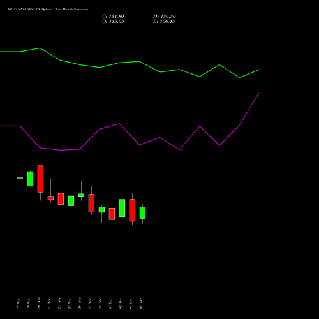Image resolution: width=319 pixels, height=319 pixels.
Task: Click the last green candle for 04 Dec
Action: [x=142, y=212]
